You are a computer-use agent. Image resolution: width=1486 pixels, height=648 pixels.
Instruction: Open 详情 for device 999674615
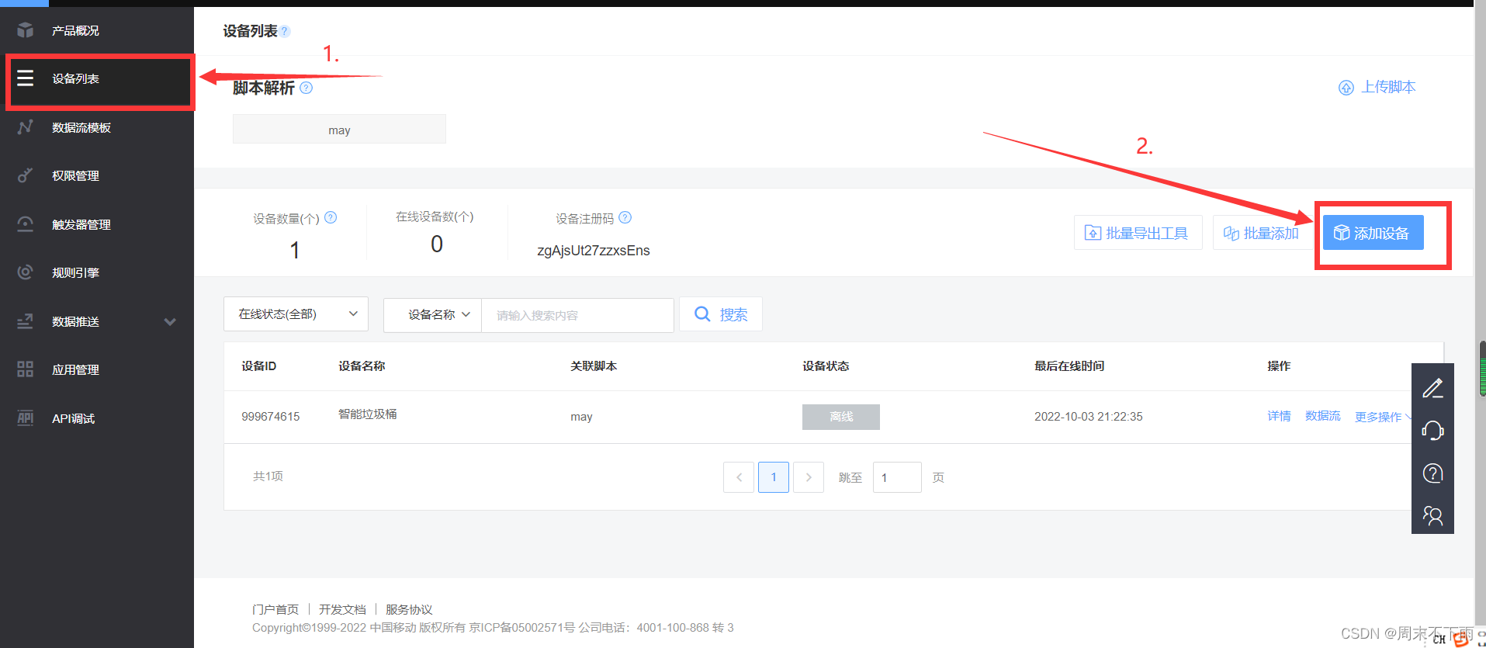click(x=1279, y=416)
